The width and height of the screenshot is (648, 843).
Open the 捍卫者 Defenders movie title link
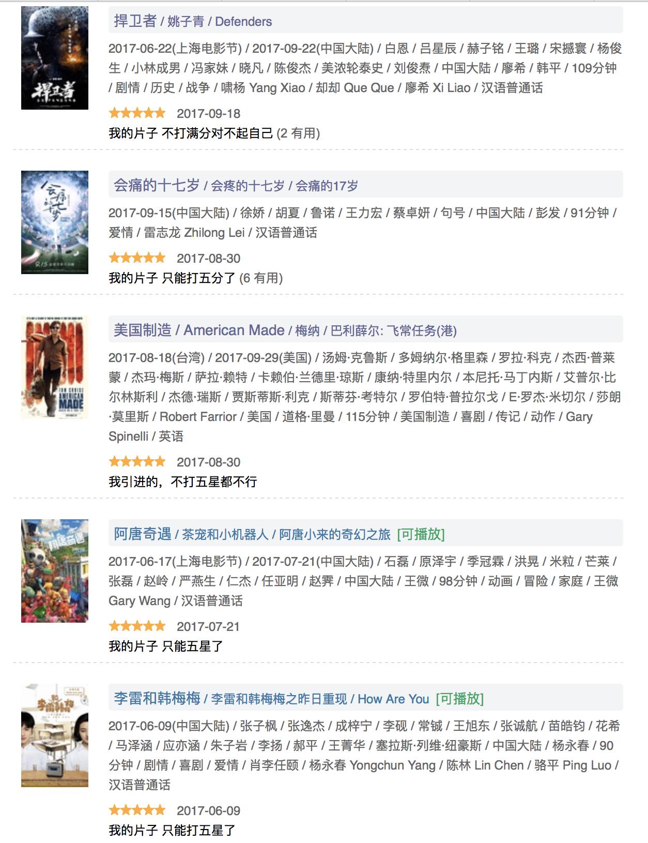pyautogui.click(x=193, y=21)
